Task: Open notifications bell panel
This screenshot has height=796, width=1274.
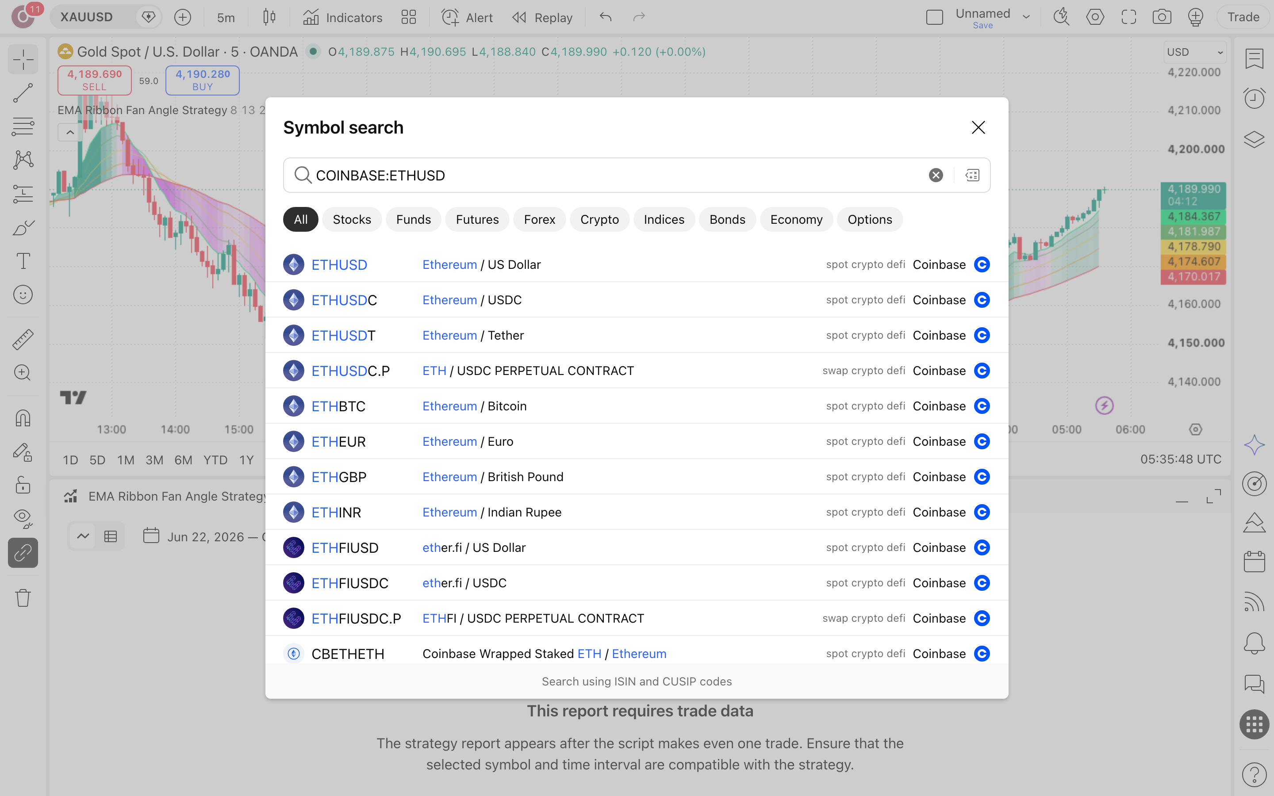Action: point(1254,643)
